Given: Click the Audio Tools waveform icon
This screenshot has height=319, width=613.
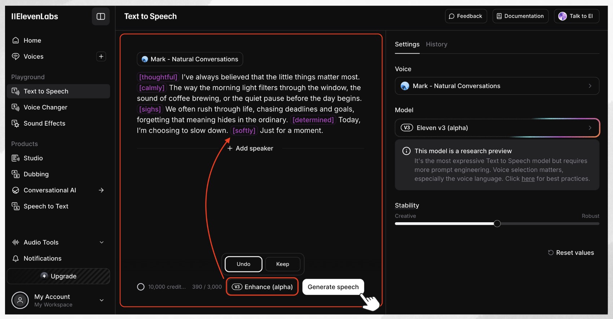Looking at the screenshot, I should pos(16,242).
